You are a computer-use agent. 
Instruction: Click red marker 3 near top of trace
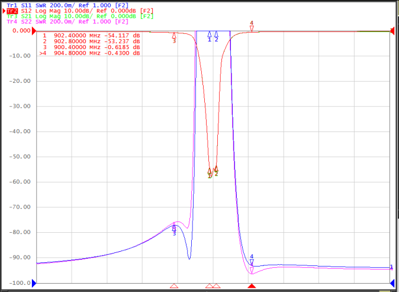coord(174,38)
